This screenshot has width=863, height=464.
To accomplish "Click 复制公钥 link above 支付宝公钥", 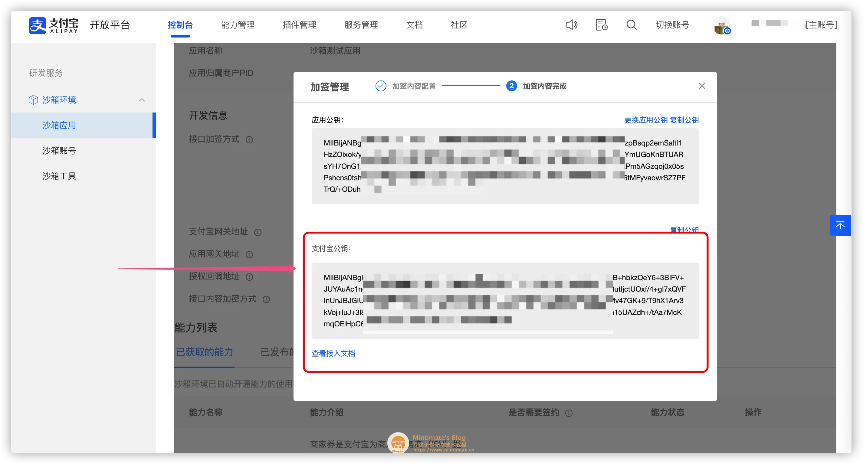I will point(684,229).
